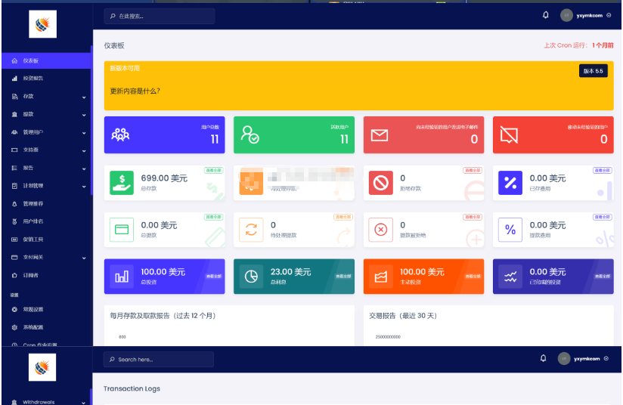
Task: Click the 版本 5.5 button on yellow banner
Action: click(594, 71)
